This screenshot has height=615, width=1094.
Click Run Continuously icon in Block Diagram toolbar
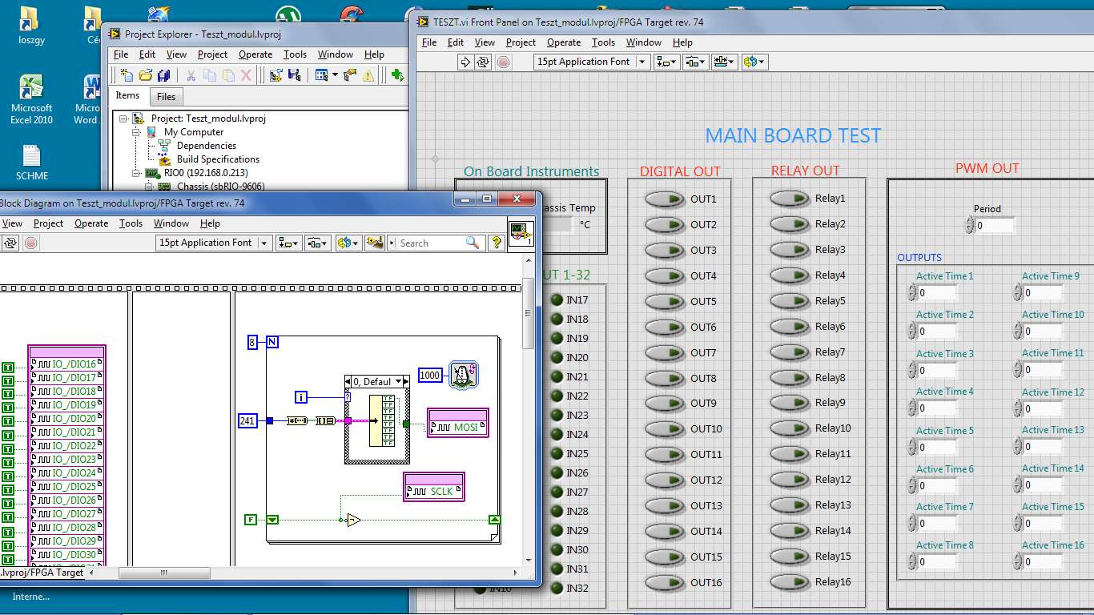point(11,243)
